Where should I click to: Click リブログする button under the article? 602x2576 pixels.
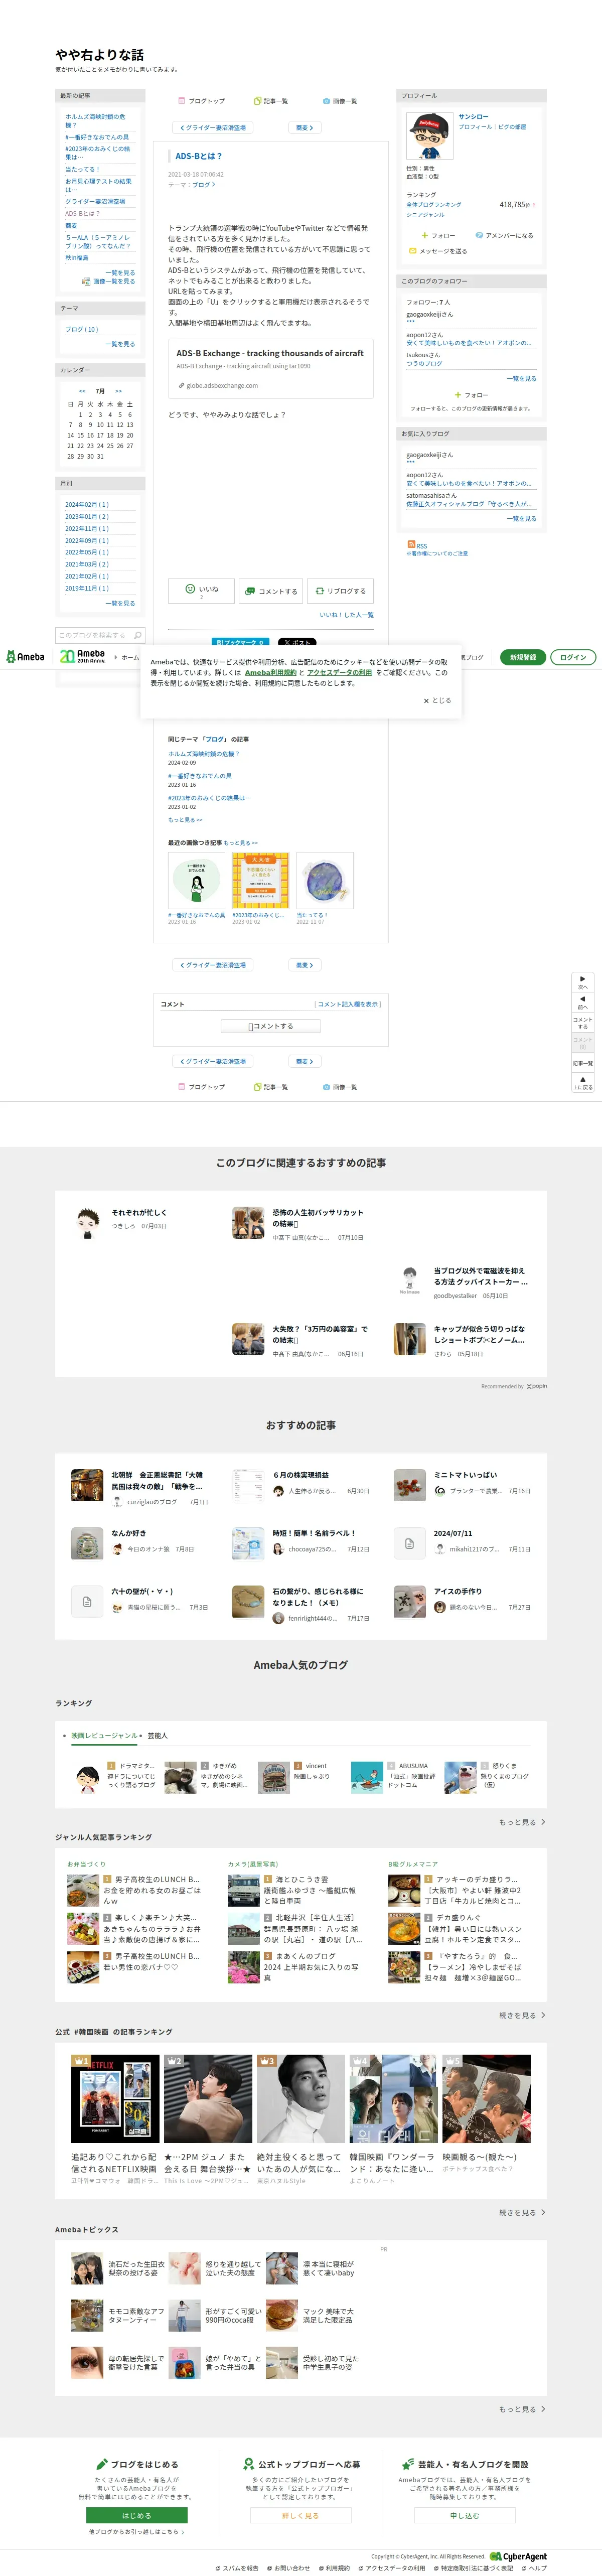click(x=340, y=591)
